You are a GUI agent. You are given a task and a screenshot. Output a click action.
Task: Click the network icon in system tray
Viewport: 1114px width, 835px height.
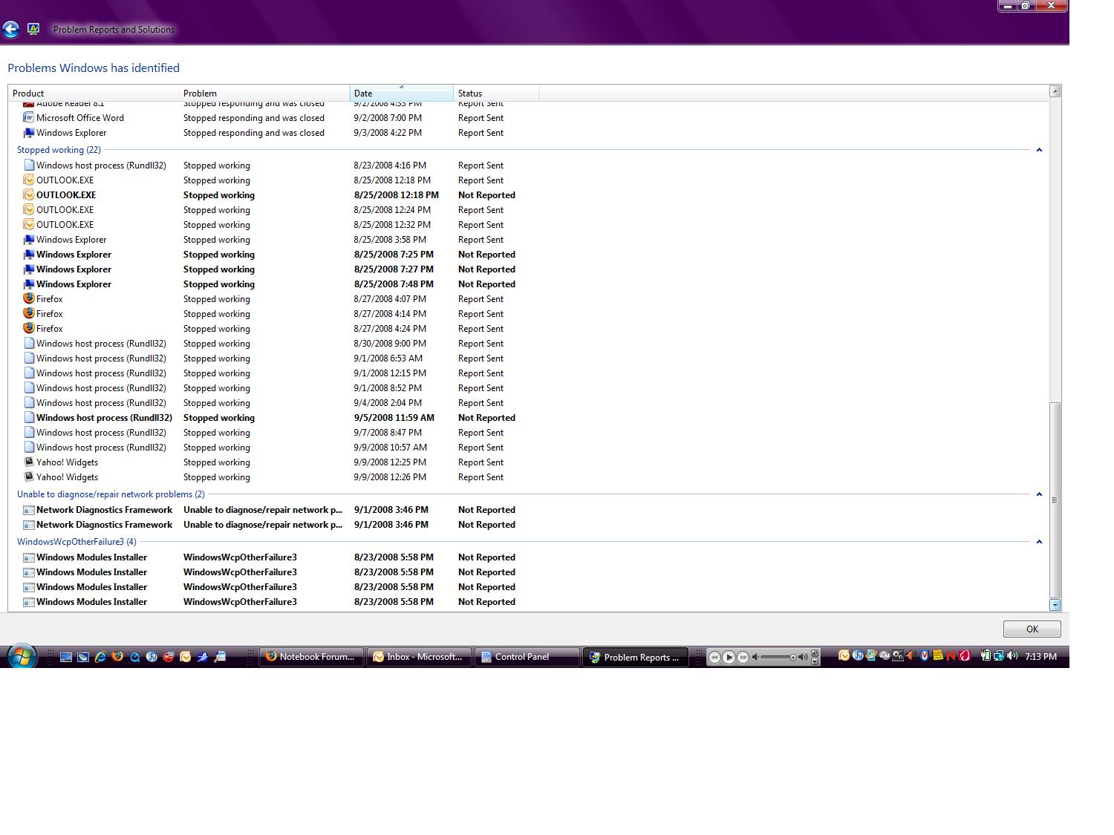tap(999, 656)
